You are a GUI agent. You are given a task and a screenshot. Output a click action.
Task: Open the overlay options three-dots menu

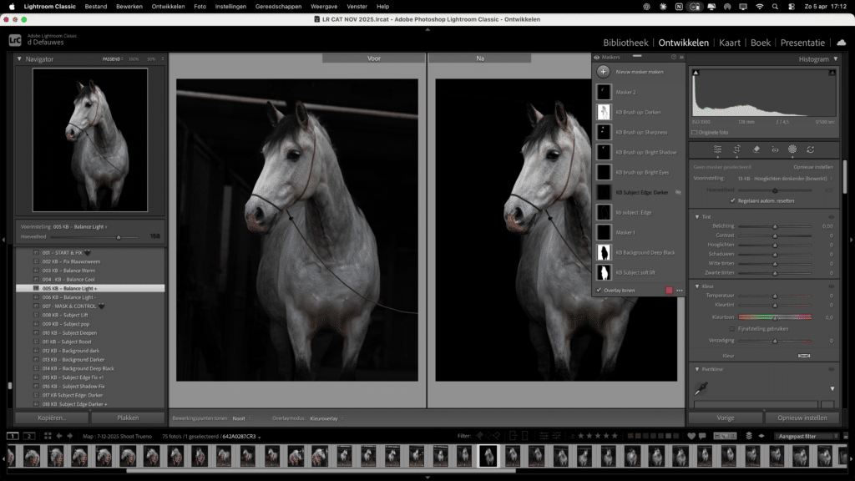680,291
